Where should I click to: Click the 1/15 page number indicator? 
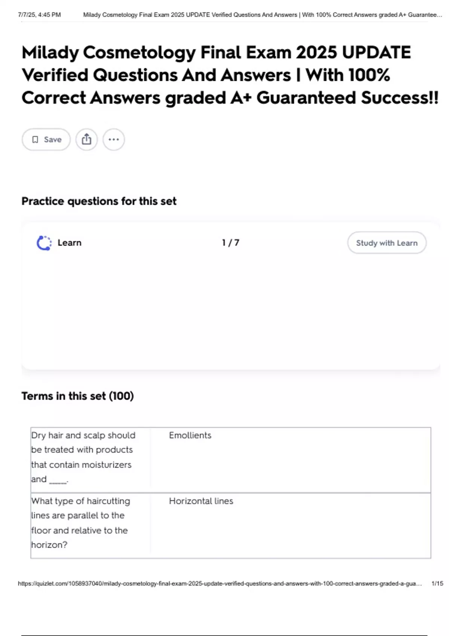pyautogui.click(x=437, y=584)
